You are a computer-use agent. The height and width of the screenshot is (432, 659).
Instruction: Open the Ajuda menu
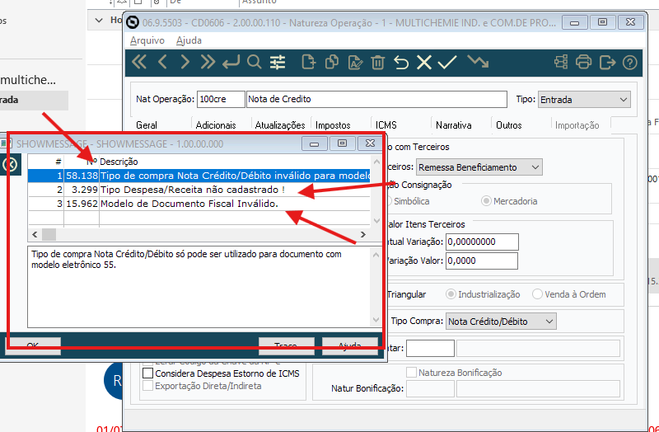tap(189, 40)
